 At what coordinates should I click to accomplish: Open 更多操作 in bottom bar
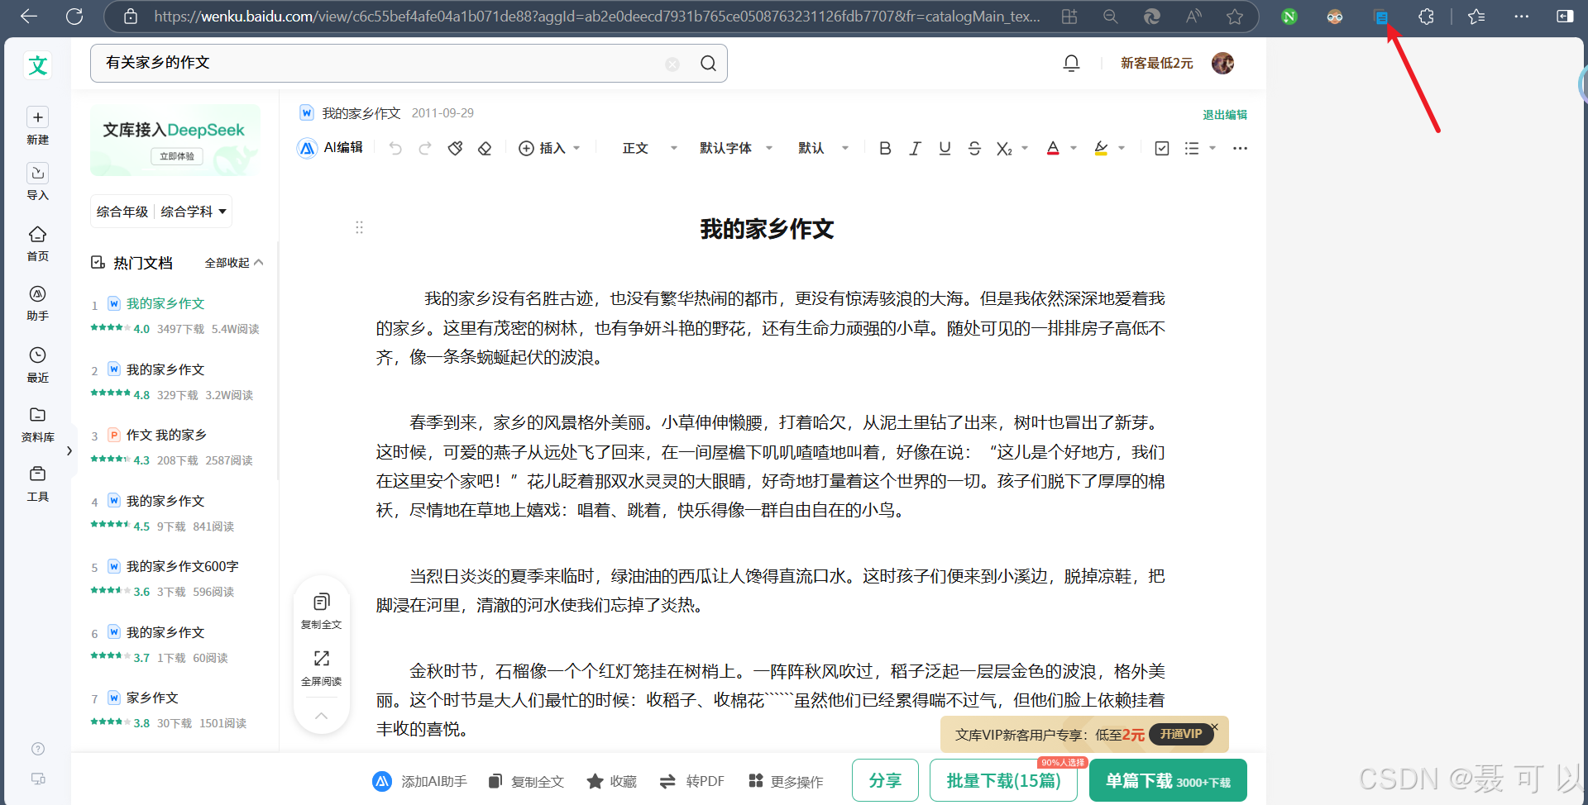pyautogui.click(x=786, y=781)
